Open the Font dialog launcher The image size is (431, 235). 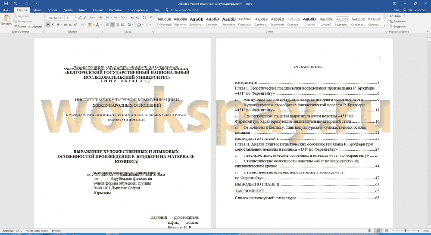point(103,32)
